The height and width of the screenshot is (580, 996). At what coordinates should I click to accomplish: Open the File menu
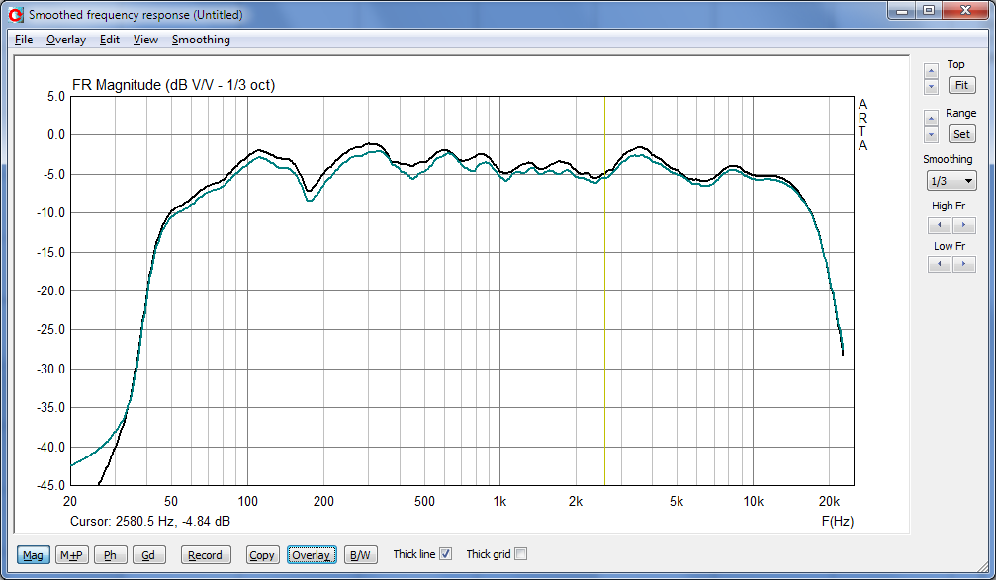pyautogui.click(x=24, y=40)
